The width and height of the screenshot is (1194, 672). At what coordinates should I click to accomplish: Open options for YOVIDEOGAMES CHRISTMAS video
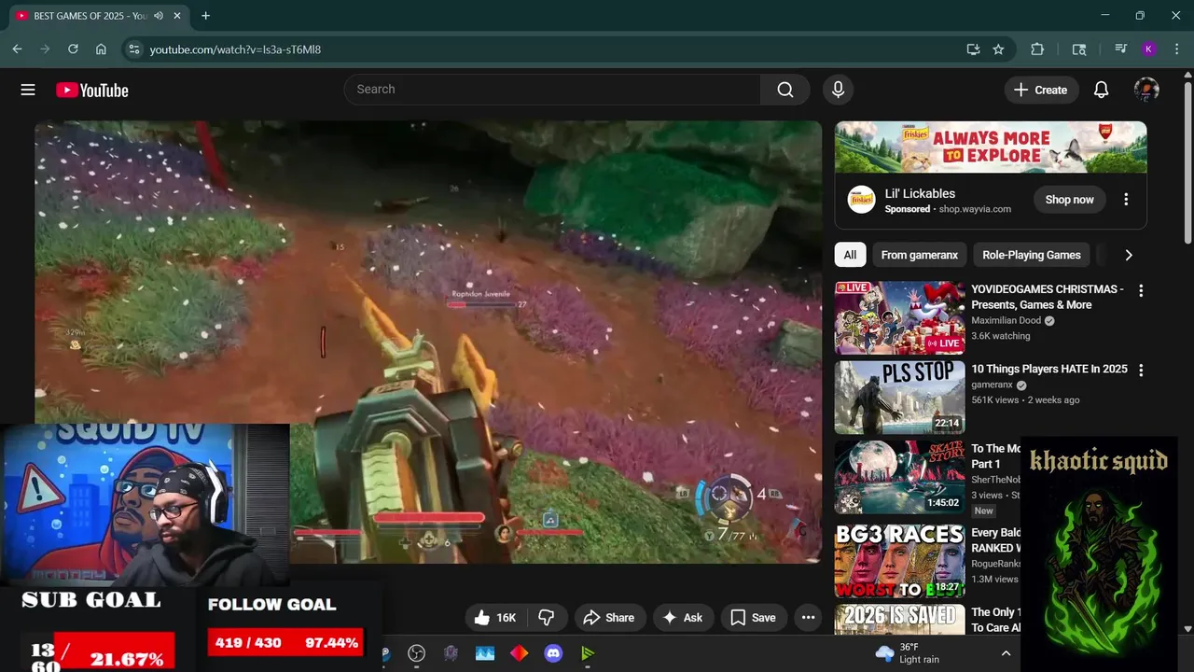pos(1140,291)
